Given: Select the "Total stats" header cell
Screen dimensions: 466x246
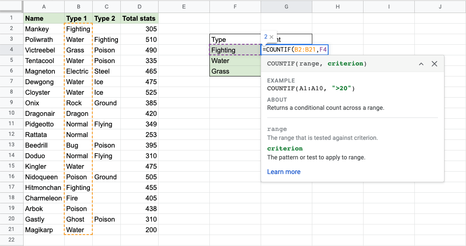Looking at the screenshot, I should pyautogui.click(x=139, y=18).
